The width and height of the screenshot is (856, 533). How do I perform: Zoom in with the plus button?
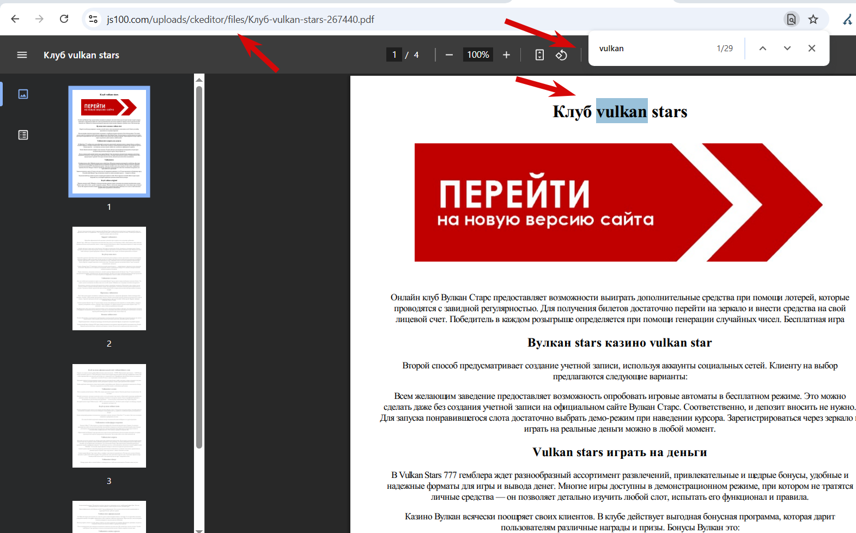506,54
